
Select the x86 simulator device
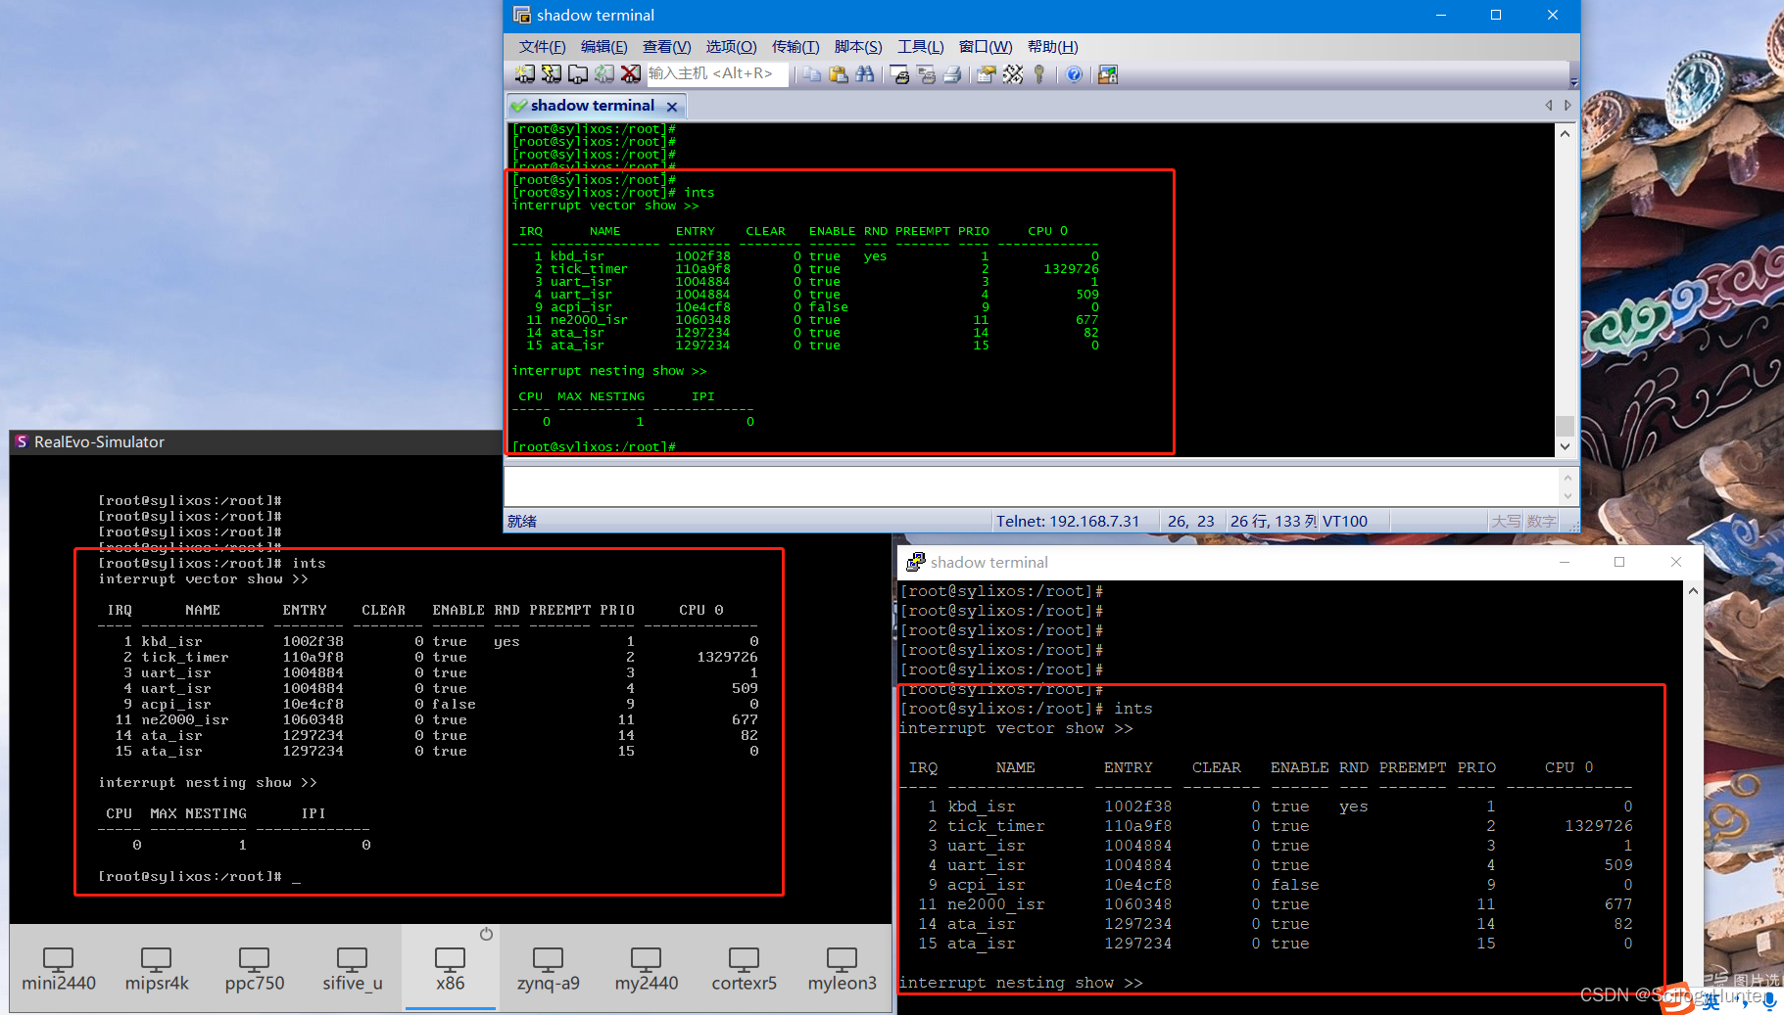pyautogui.click(x=451, y=968)
